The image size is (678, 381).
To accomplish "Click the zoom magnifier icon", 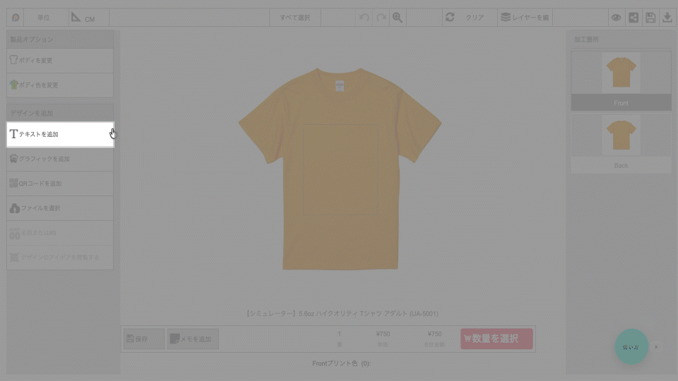I will coord(398,18).
